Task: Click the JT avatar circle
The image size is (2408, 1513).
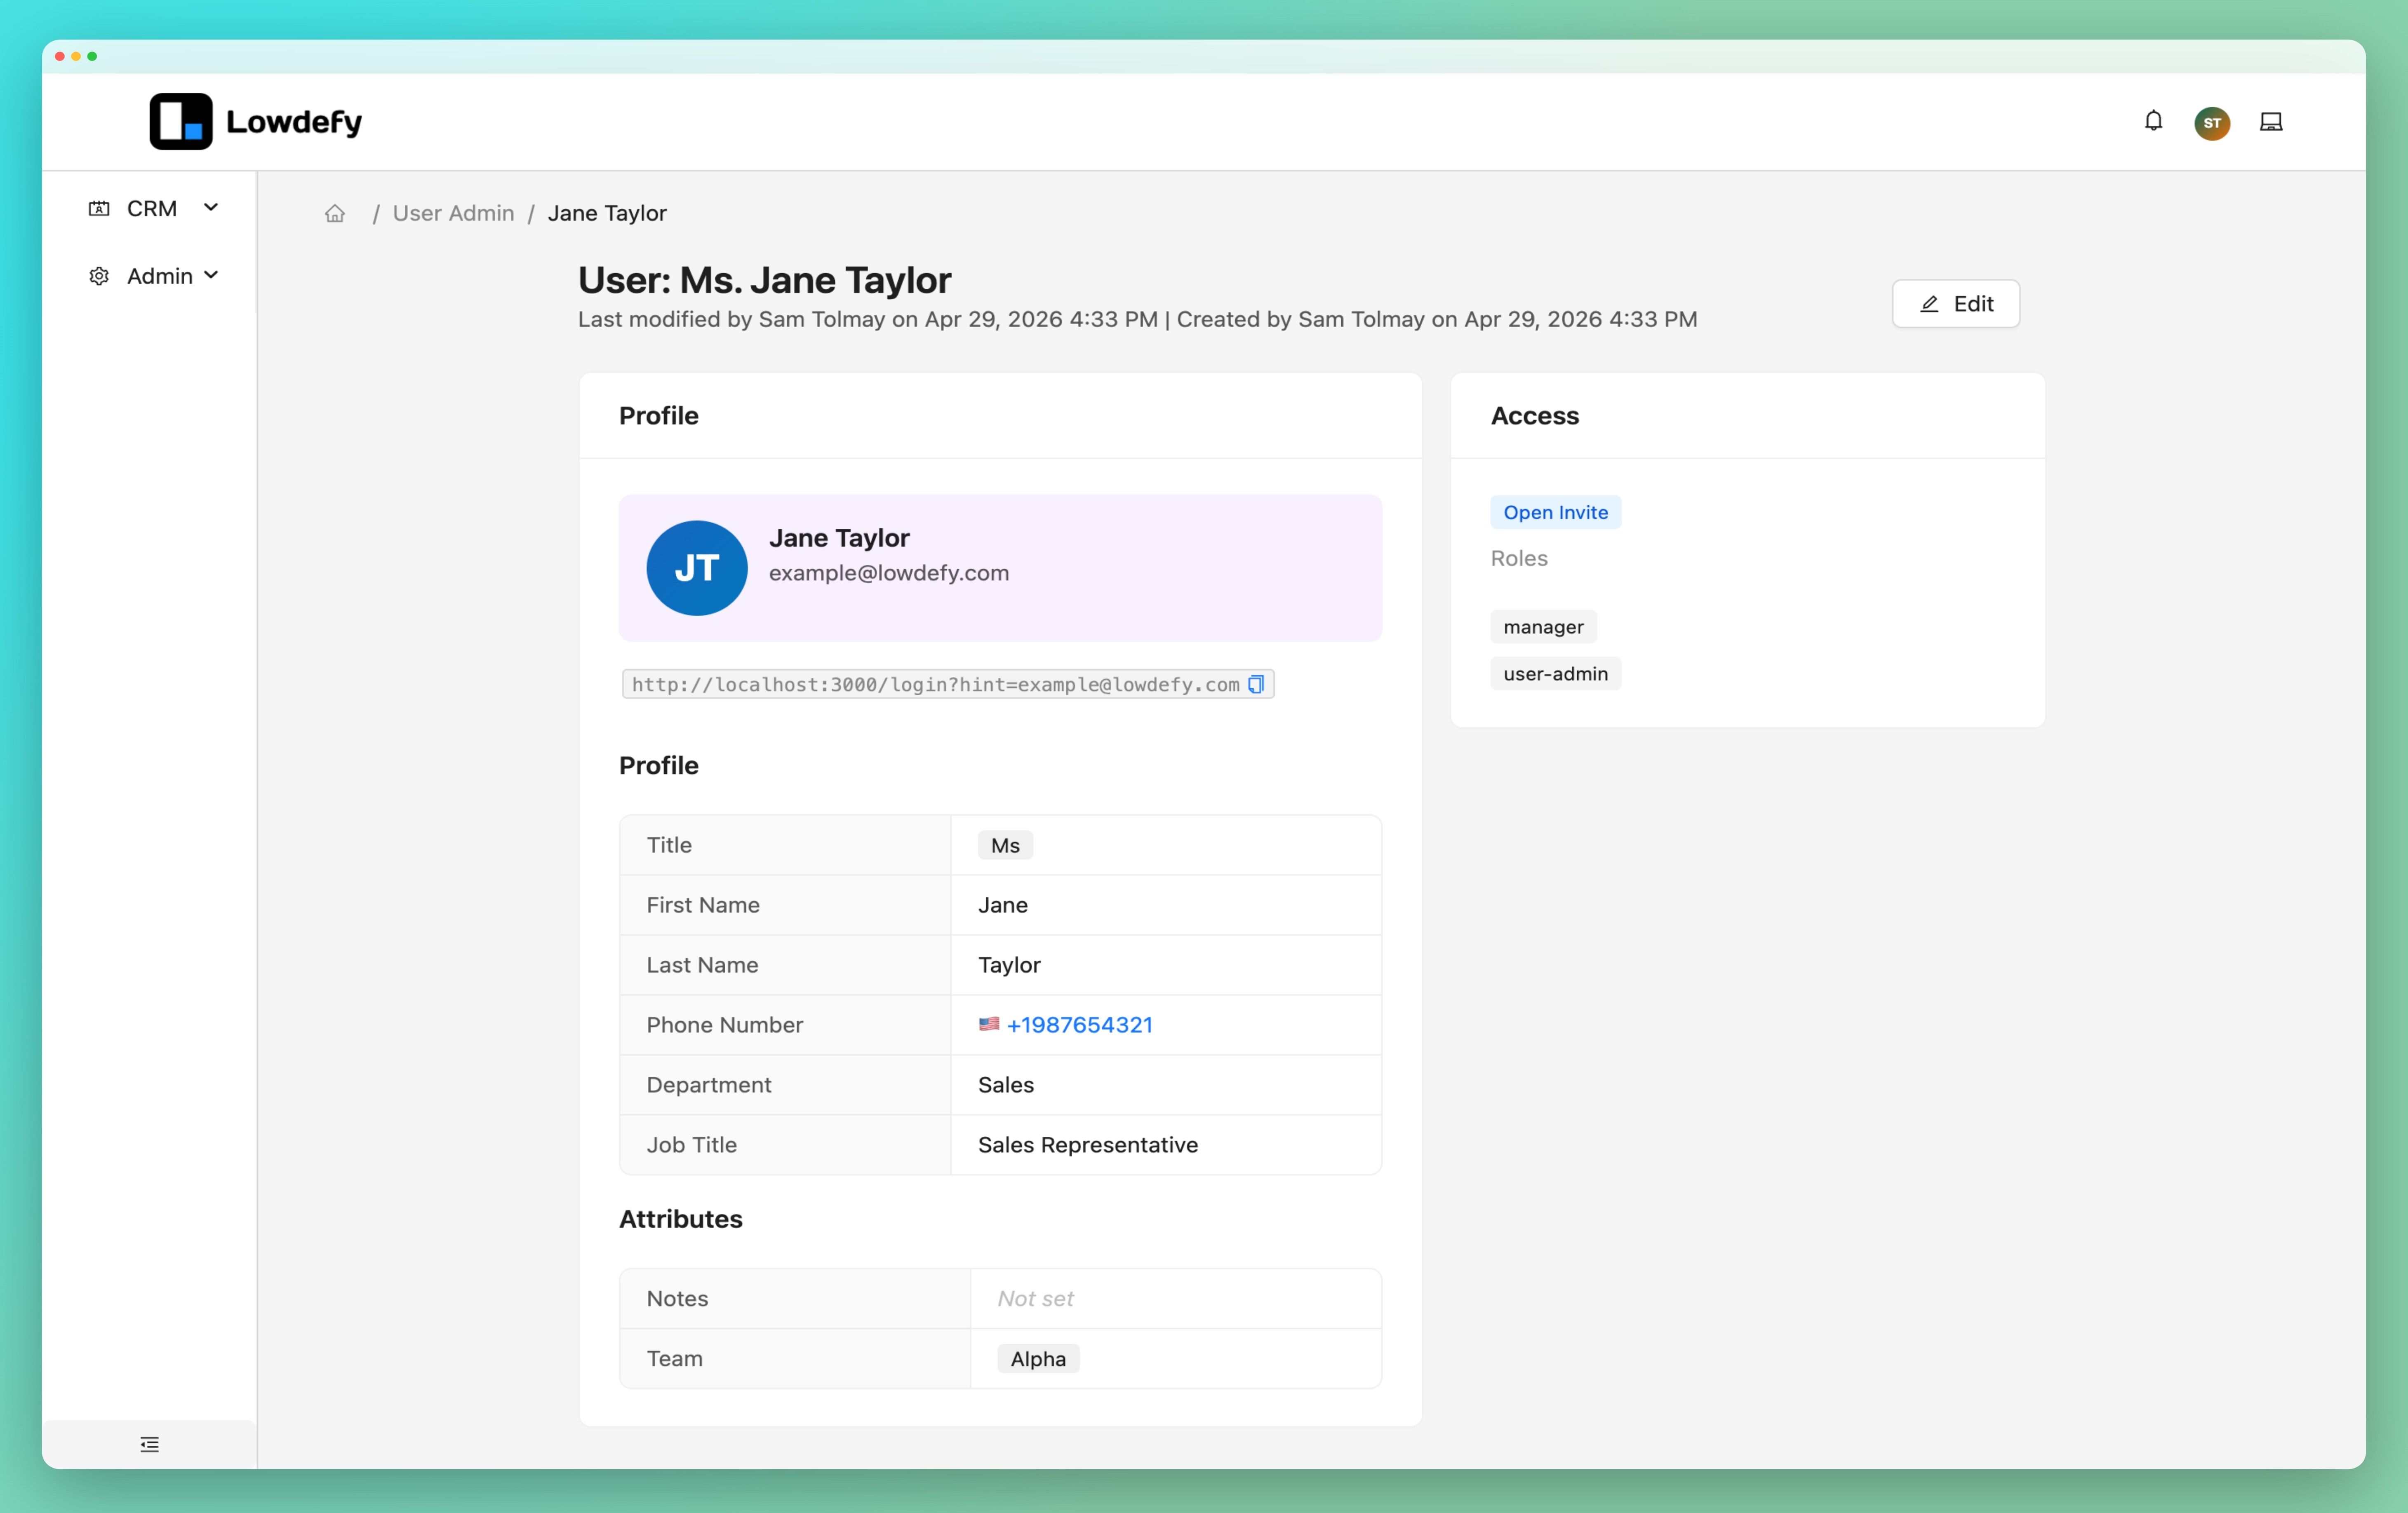Action: tap(697, 568)
